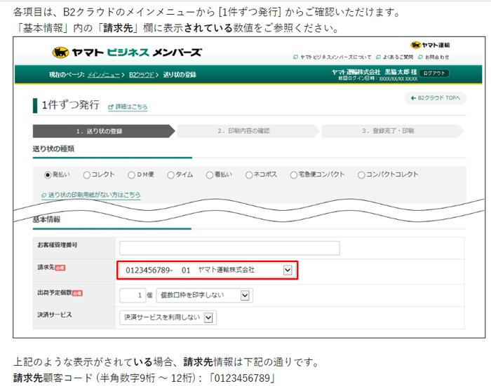Viewport: 491px width, 386px height.
Task: Open 送り状の印刷用紙がない方はこちら link
Action: (x=91, y=195)
